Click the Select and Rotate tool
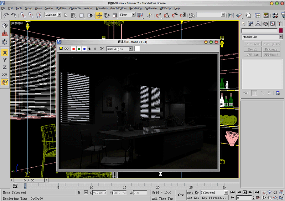The height and width of the screenshot is (201, 285). point(107,15)
